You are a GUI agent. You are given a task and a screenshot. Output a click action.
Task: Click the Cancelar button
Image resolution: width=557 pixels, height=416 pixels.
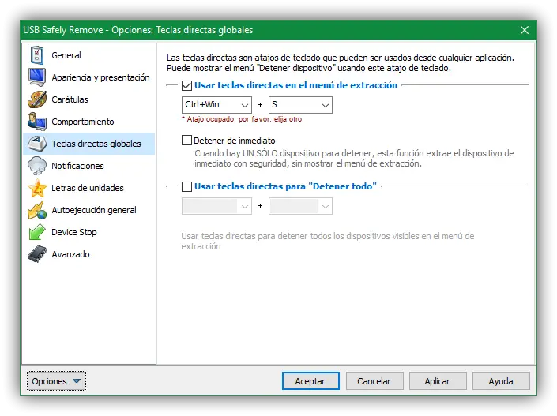[374, 381]
